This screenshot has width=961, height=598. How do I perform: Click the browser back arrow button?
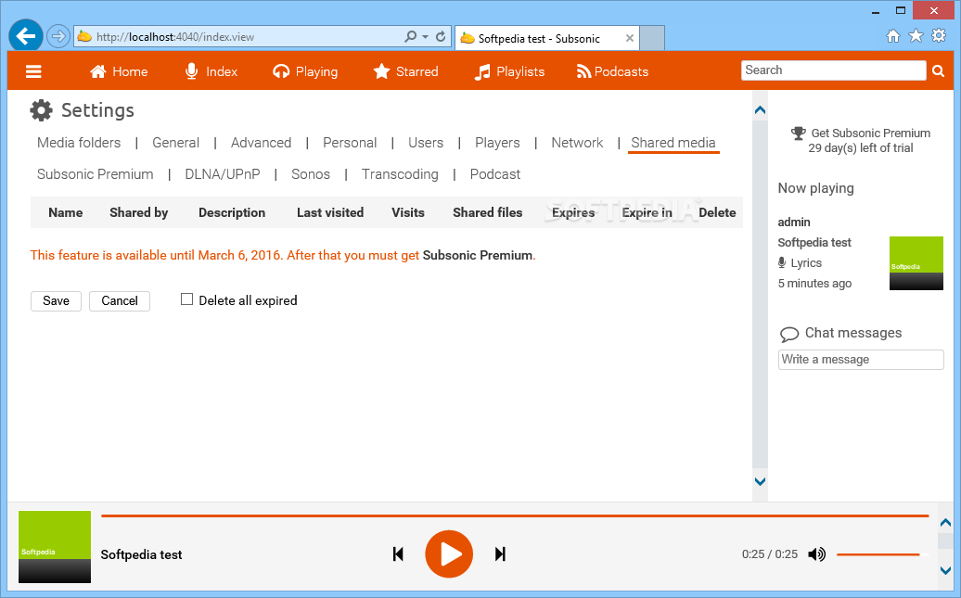click(x=26, y=37)
